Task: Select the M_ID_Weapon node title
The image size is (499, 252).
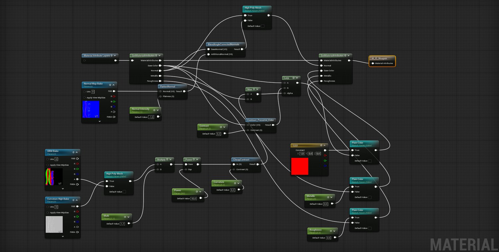Action: click(379, 58)
